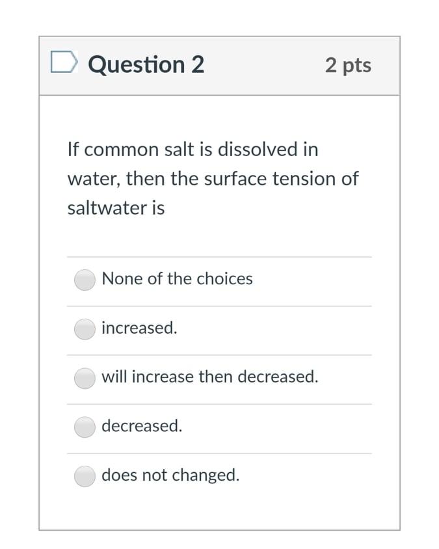The image size is (439, 549).
Task: Click the 'does not changed.' label text
Action: [170, 475]
